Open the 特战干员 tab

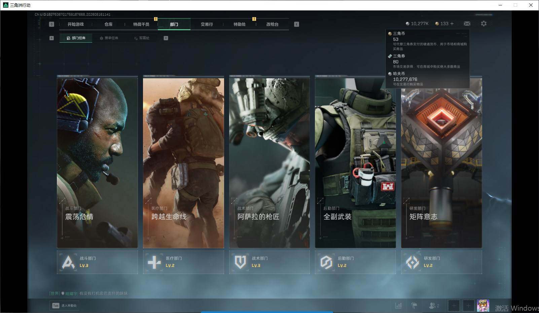point(141,24)
